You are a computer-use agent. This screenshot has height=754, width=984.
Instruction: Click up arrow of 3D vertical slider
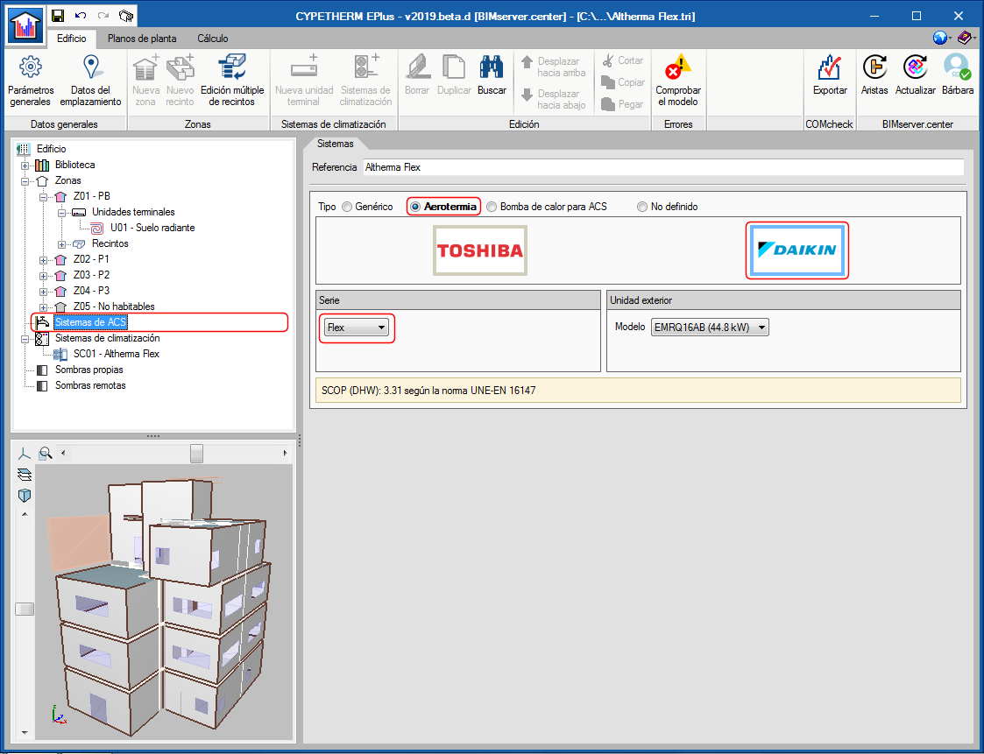point(25,514)
